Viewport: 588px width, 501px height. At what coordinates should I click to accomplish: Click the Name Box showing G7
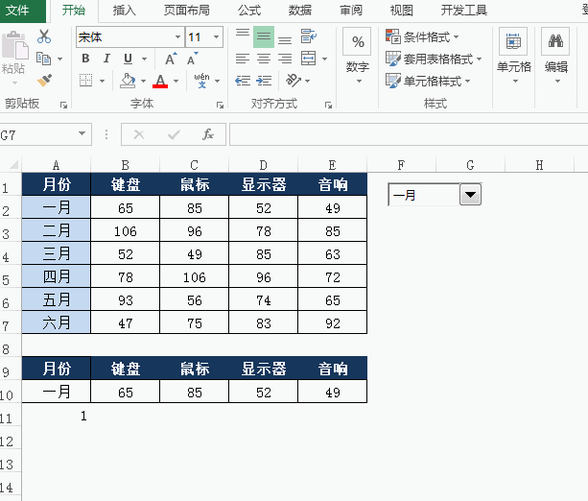36,135
